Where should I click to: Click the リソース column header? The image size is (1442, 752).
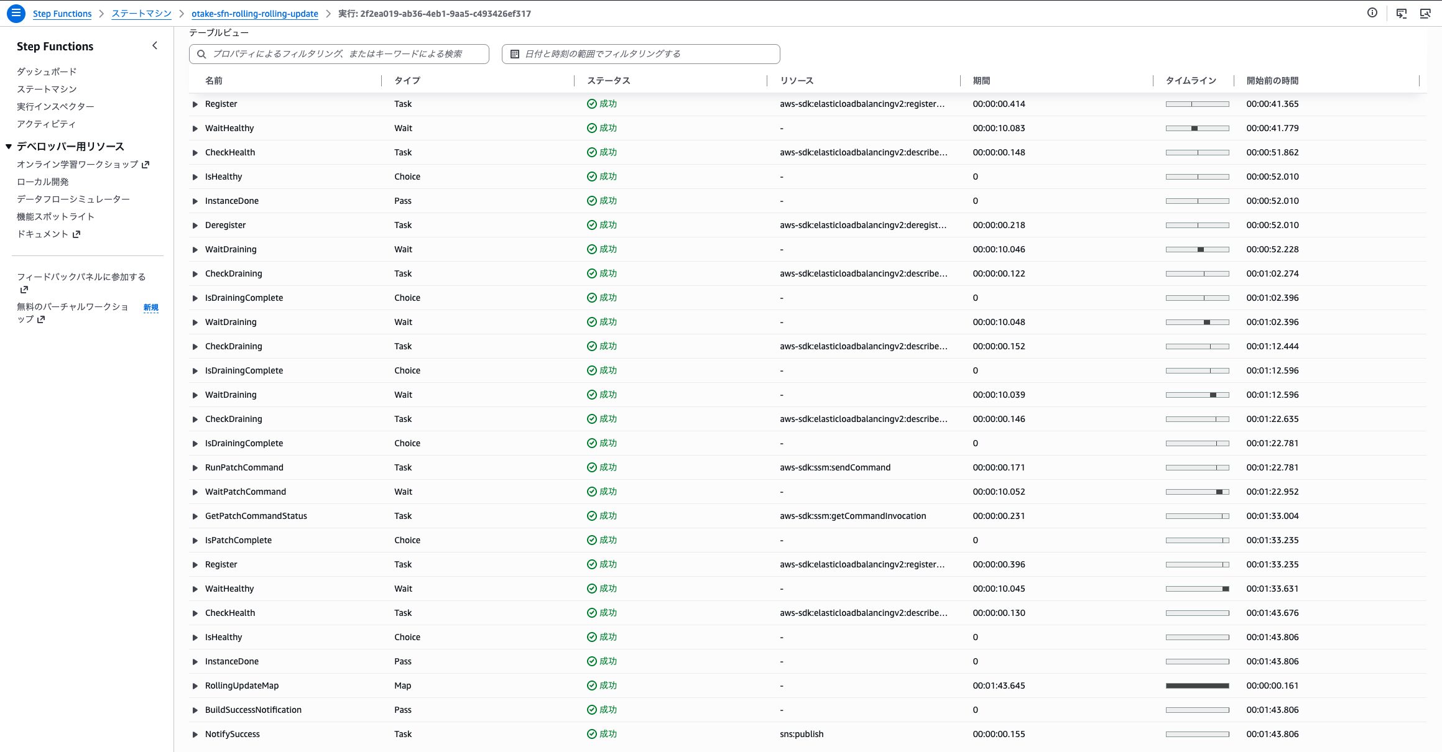pos(797,81)
